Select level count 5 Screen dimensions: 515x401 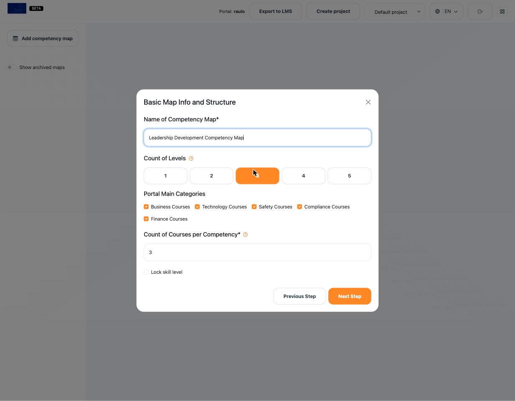(x=349, y=176)
